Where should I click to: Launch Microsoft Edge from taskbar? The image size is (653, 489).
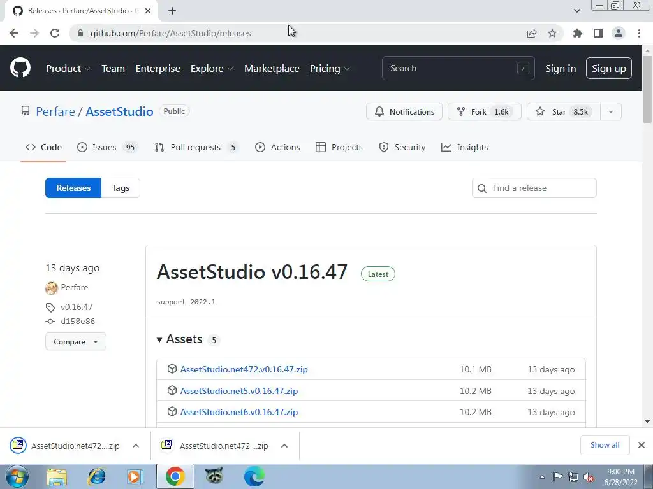tap(254, 476)
